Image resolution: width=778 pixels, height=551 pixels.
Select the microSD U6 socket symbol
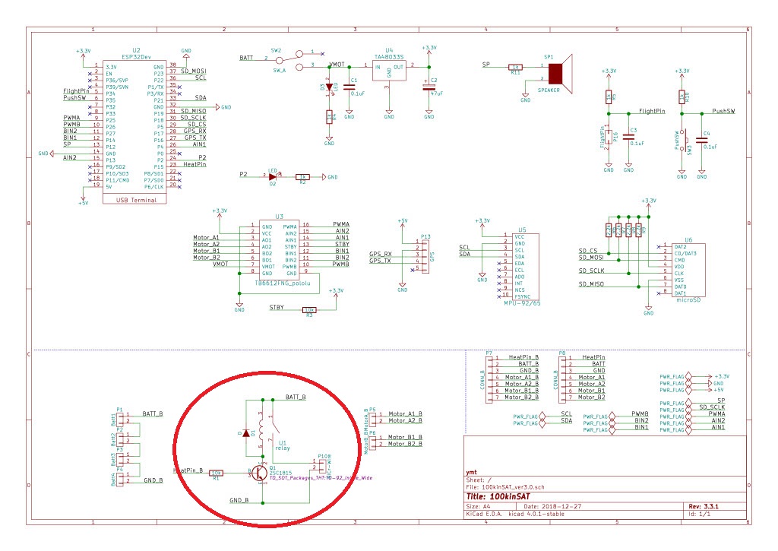688,270
